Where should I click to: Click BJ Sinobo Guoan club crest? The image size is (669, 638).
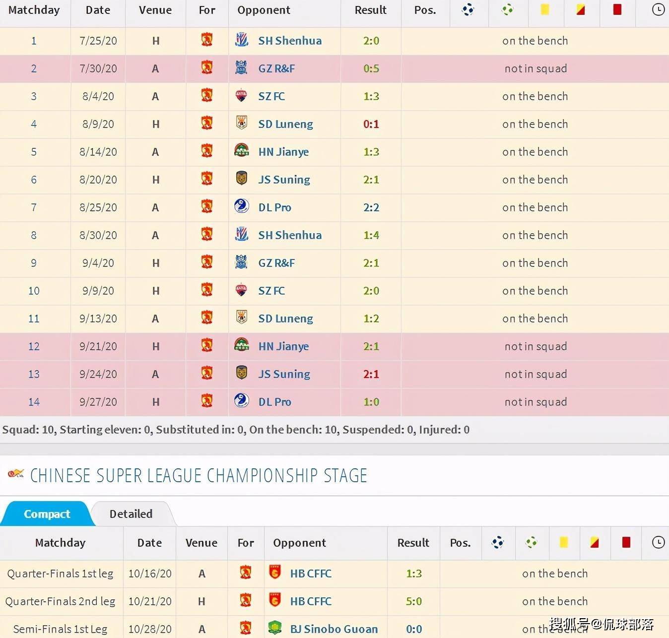tap(275, 628)
